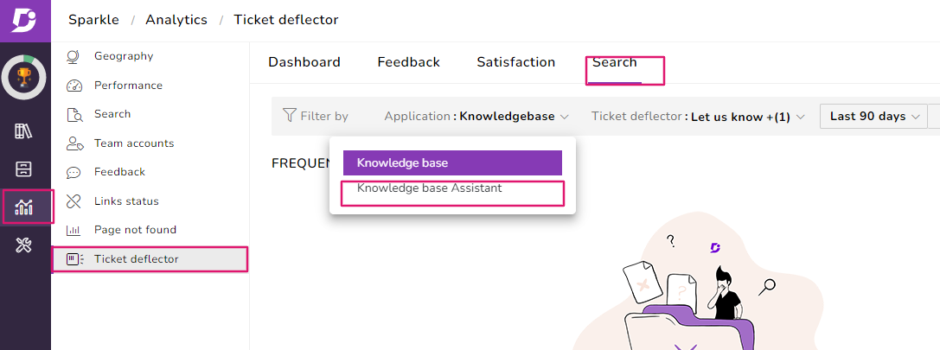Click the Filter by funnel icon
Viewport: 940px width, 350px height.
pyautogui.click(x=290, y=115)
